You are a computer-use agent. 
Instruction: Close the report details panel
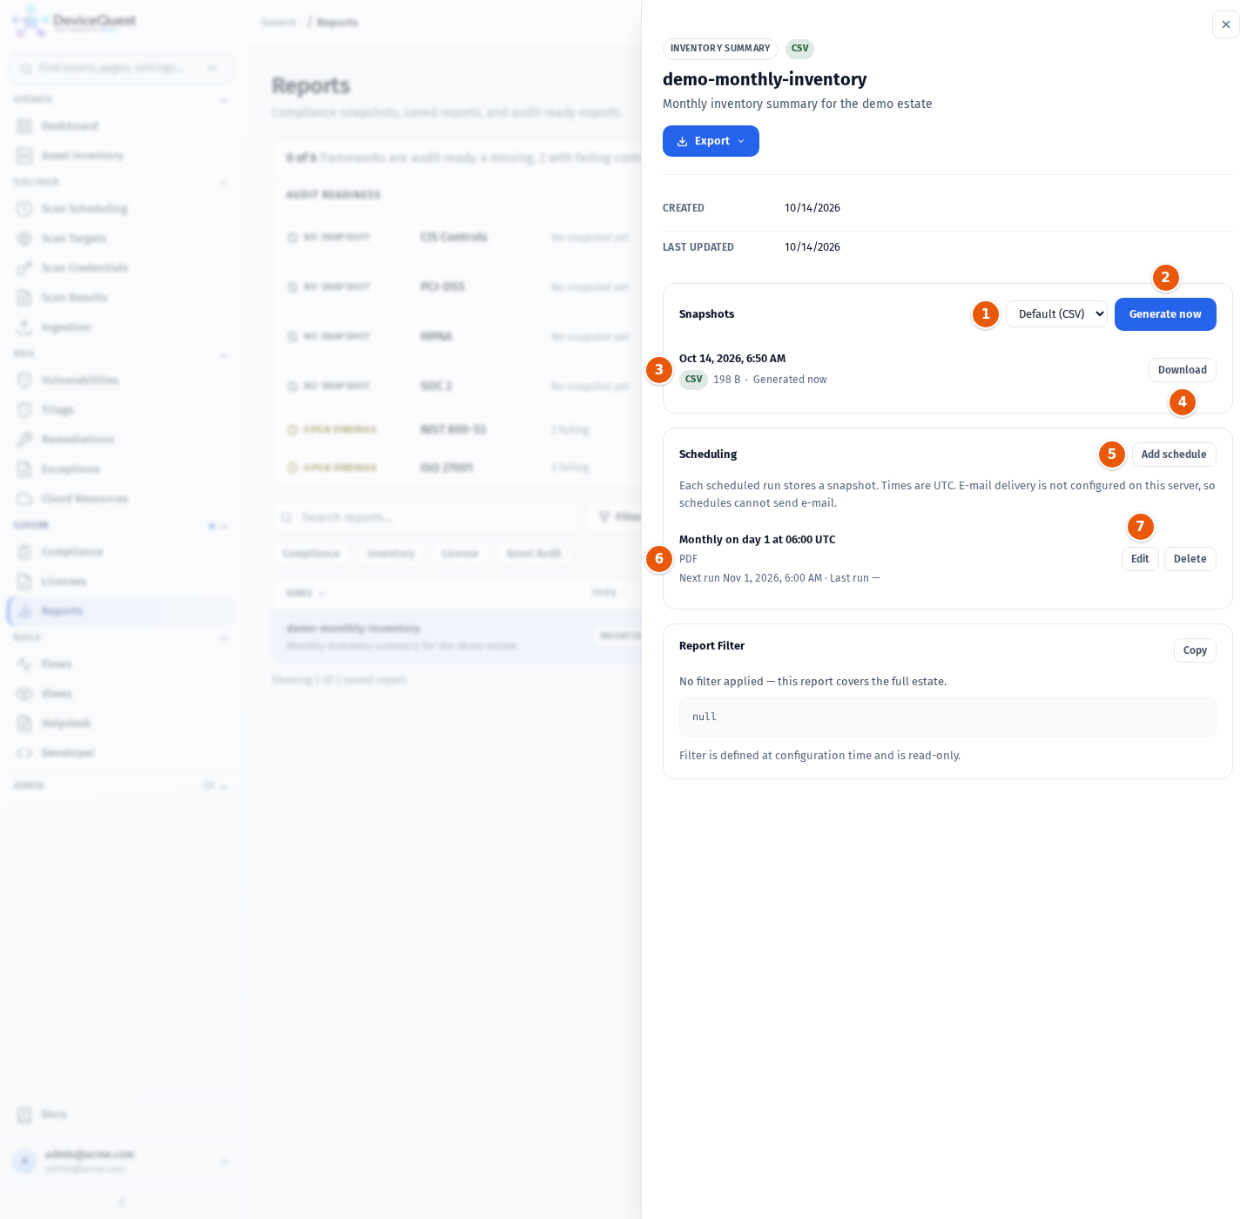1225,24
